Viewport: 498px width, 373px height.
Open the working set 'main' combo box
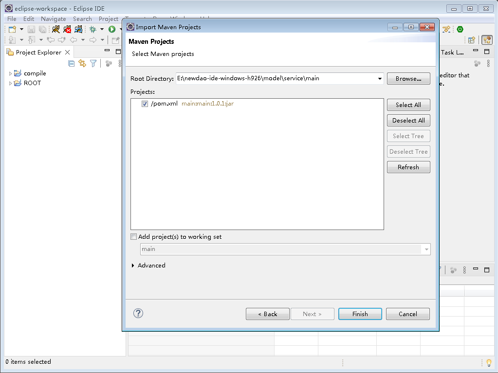pyautogui.click(x=285, y=249)
